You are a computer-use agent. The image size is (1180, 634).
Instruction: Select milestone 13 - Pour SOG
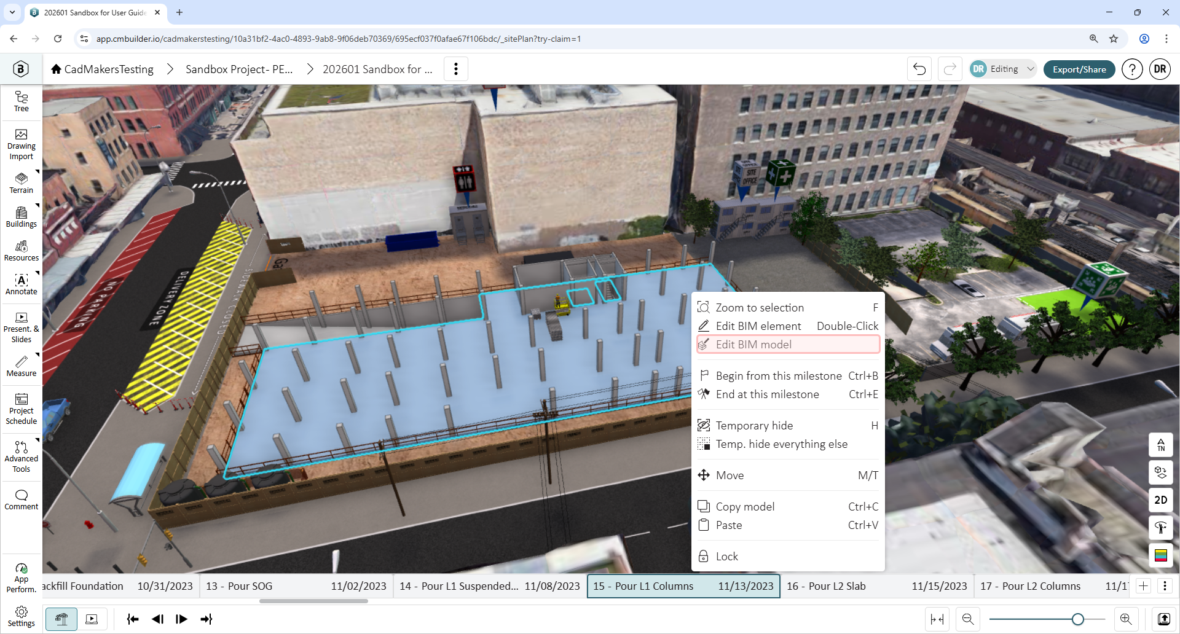pyautogui.click(x=296, y=586)
